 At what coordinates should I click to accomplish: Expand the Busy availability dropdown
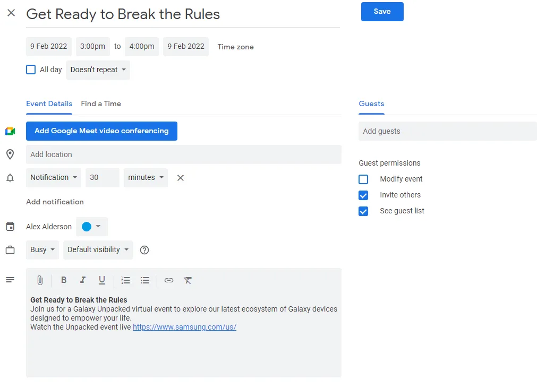(x=42, y=250)
